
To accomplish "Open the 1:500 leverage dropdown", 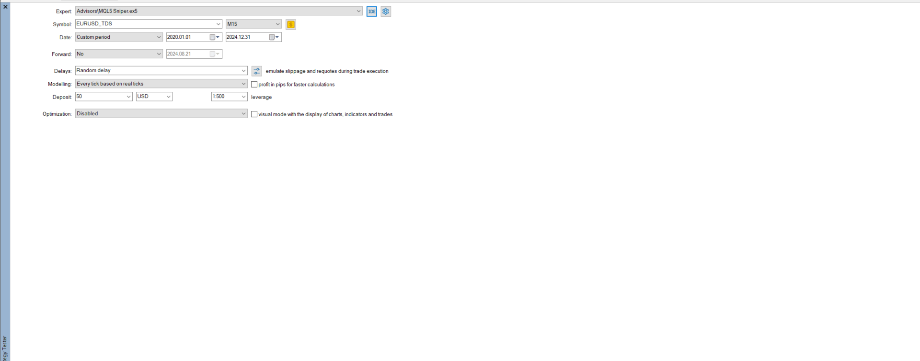I will (x=243, y=97).
